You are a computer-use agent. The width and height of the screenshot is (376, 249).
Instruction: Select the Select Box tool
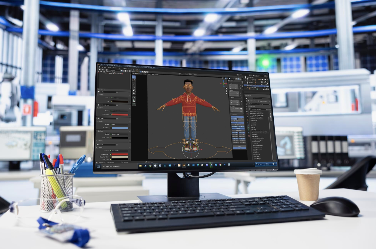[134, 77]
